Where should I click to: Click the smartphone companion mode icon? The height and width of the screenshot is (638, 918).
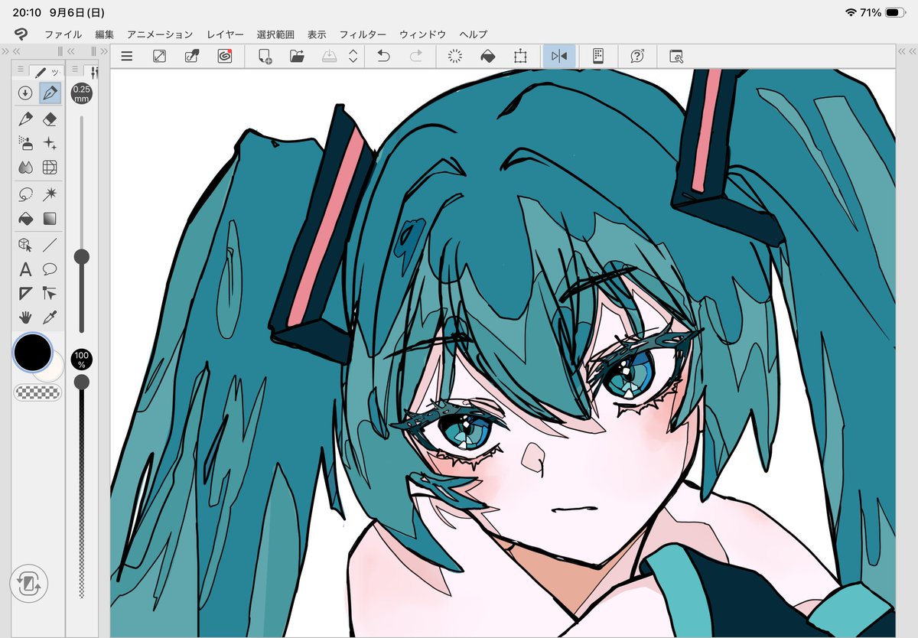tap(598, 56)
